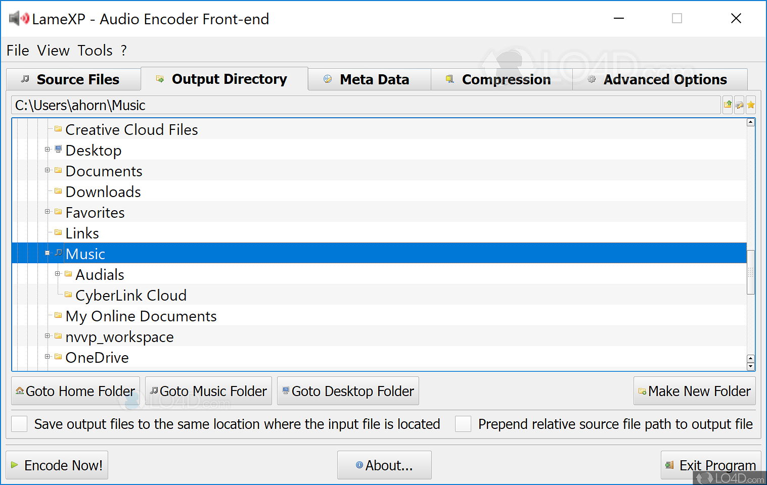Collapse the Music folder node
This screenshot has width=767, height=485.
coord(47,253)
